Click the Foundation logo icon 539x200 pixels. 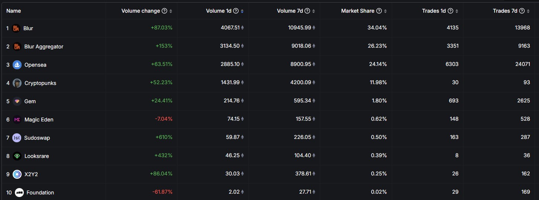[19, 193]
